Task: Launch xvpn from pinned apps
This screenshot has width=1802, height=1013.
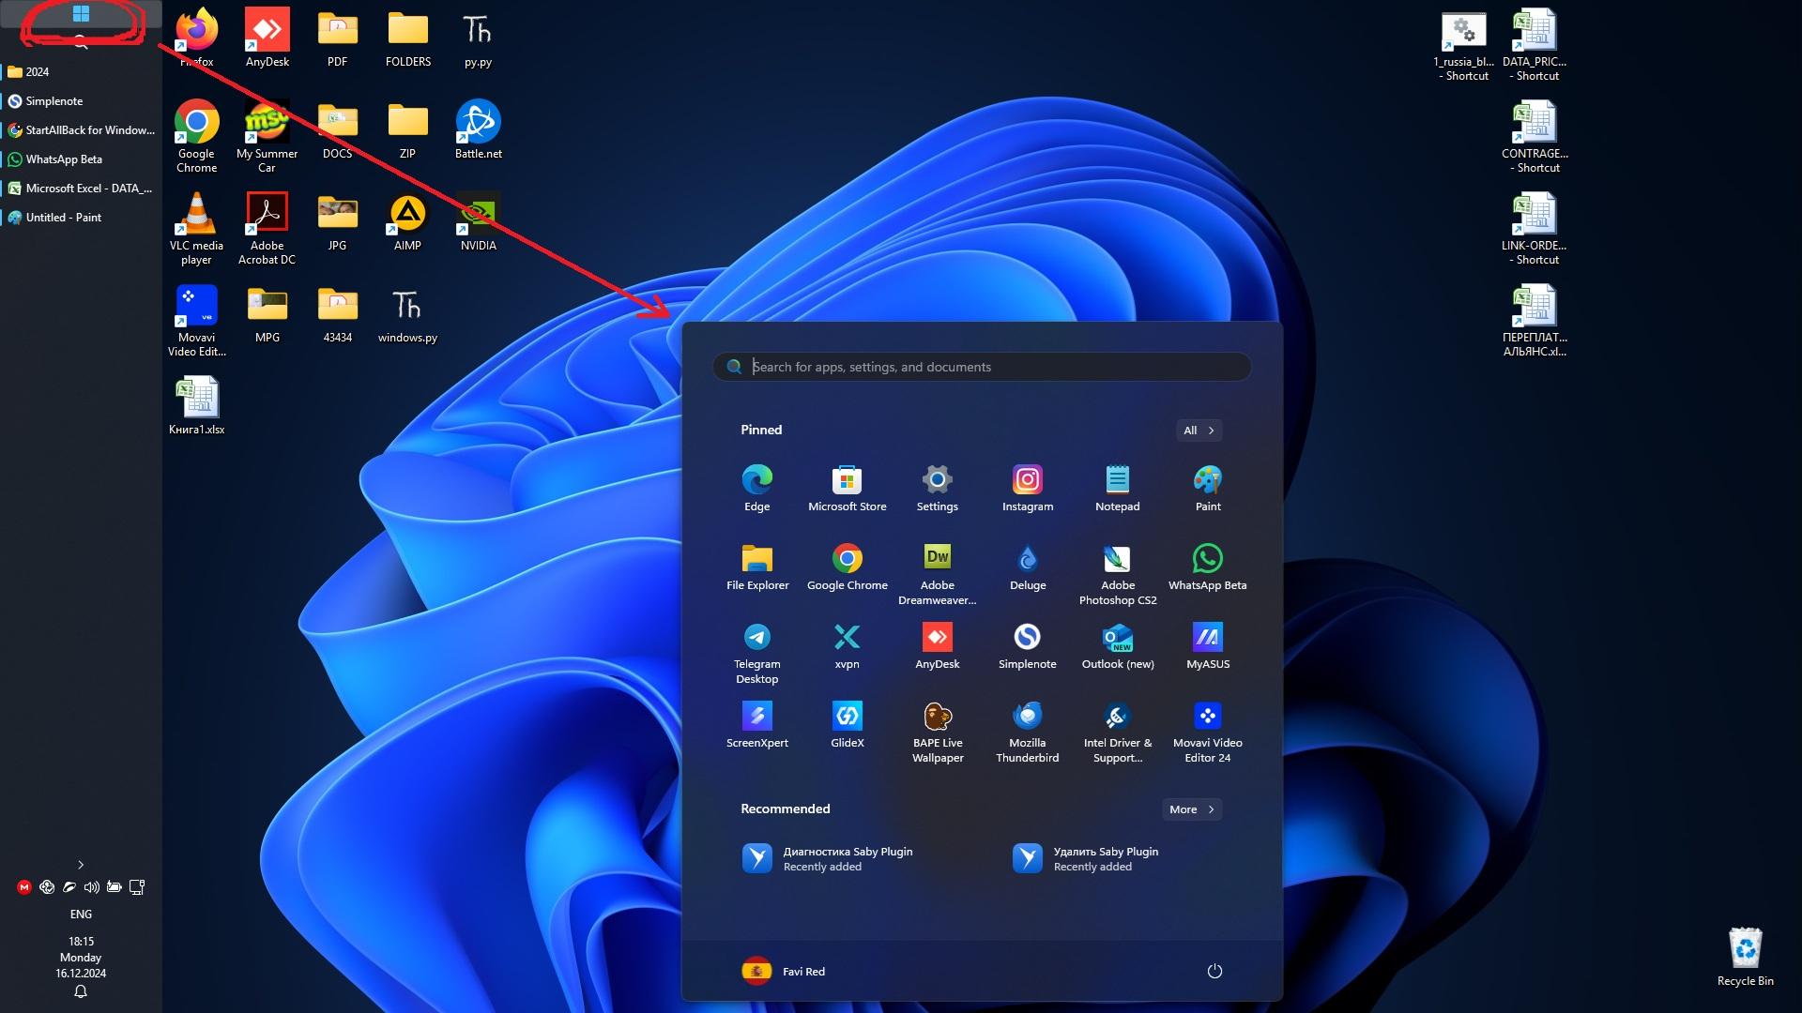Action: tap(847, 645)
